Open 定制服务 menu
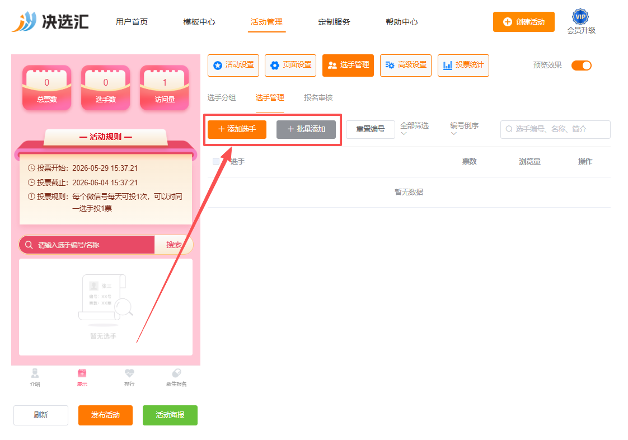The width and height of the screenshot is (628, 440). (x=334, y=22)
